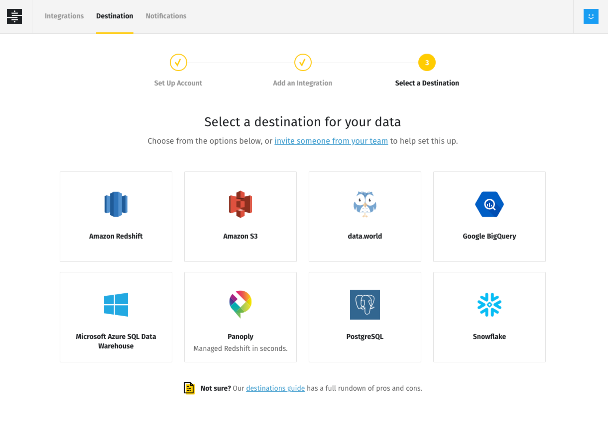Viewport: 608px width, 421px height.
Task: Switch to the Destination tab
Action: point(115,16)
